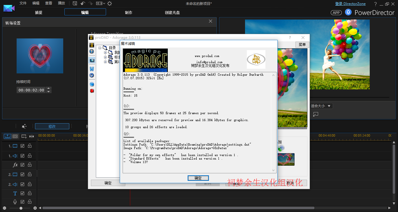This screenshot has width=398, height=212.
Task: Toggle title track enable checkbox
Action: pos(22,193)
